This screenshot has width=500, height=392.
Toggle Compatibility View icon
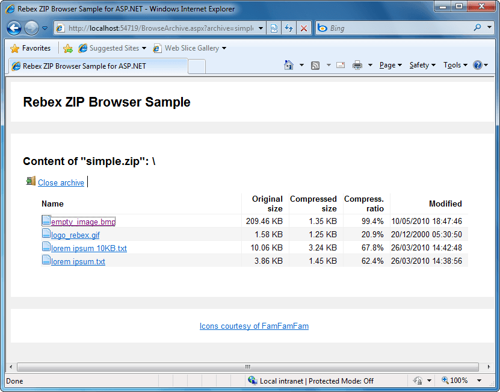pos(274,28)
